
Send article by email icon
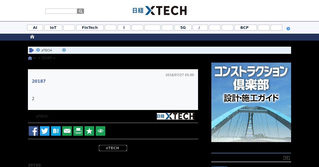click(x=67, y=131)
